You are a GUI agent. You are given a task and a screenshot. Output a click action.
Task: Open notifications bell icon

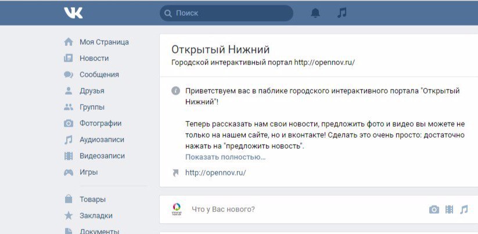tap(315, 13)
